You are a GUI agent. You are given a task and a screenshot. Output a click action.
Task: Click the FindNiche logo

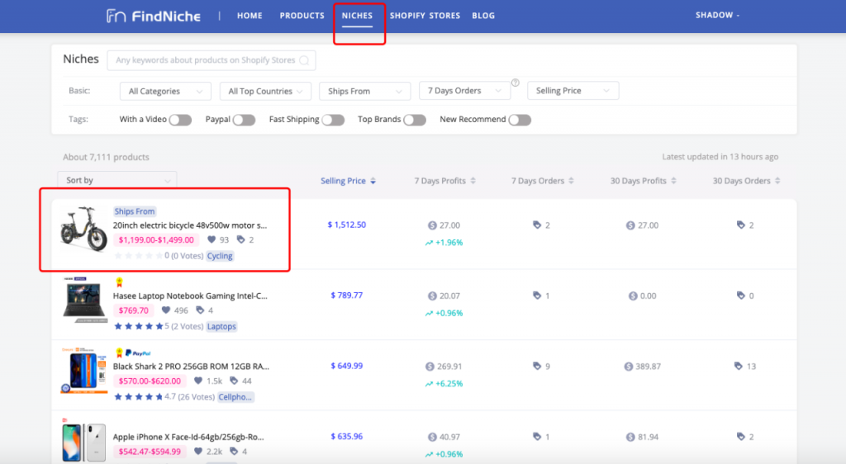pos(153,17)
